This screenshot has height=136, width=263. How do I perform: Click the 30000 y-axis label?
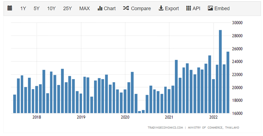click(x=237, y=23)
